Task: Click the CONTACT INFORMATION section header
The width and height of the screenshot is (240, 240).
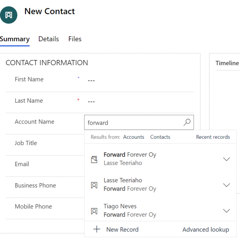Action: point(47,63)
